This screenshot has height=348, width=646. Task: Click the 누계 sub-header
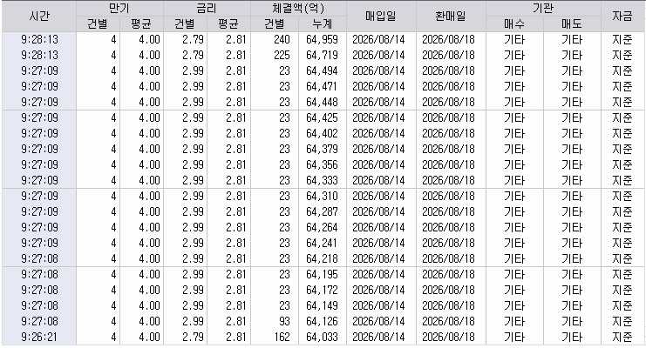point(323,23)
